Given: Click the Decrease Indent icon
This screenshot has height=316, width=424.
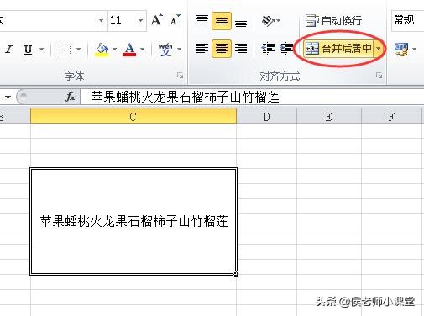Looking at the screenshot, I should point(268,49).
